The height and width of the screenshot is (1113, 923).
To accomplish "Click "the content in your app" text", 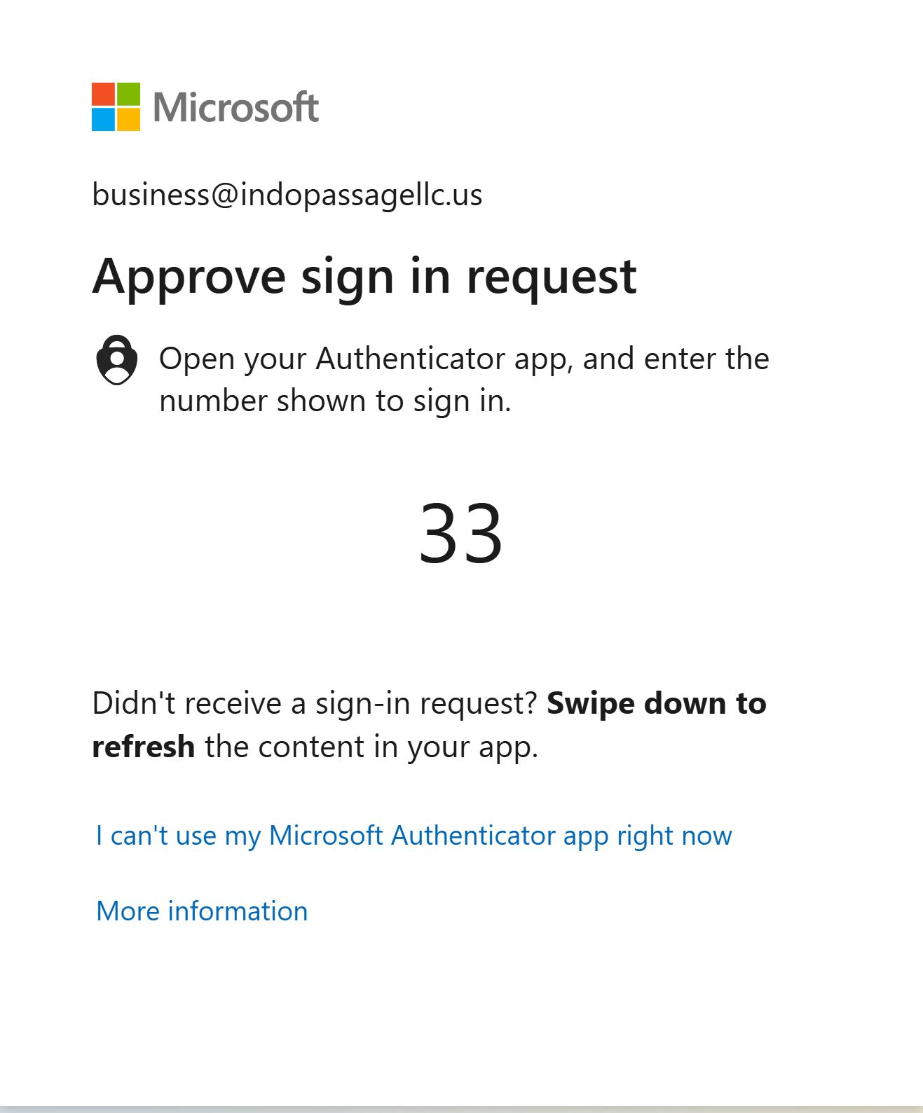I will pyautogui.click(x=371, y=747).
